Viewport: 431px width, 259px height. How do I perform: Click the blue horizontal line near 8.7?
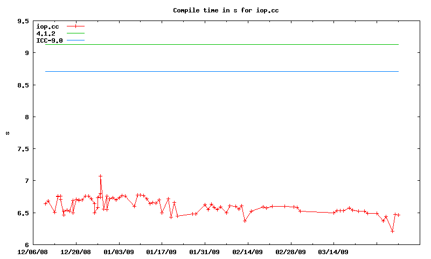click(x=221, y=71)
